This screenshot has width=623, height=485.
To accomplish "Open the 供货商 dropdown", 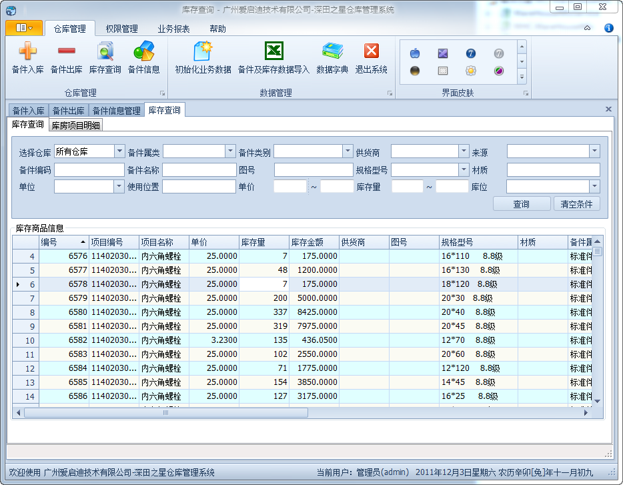I will tap(464, 151).
